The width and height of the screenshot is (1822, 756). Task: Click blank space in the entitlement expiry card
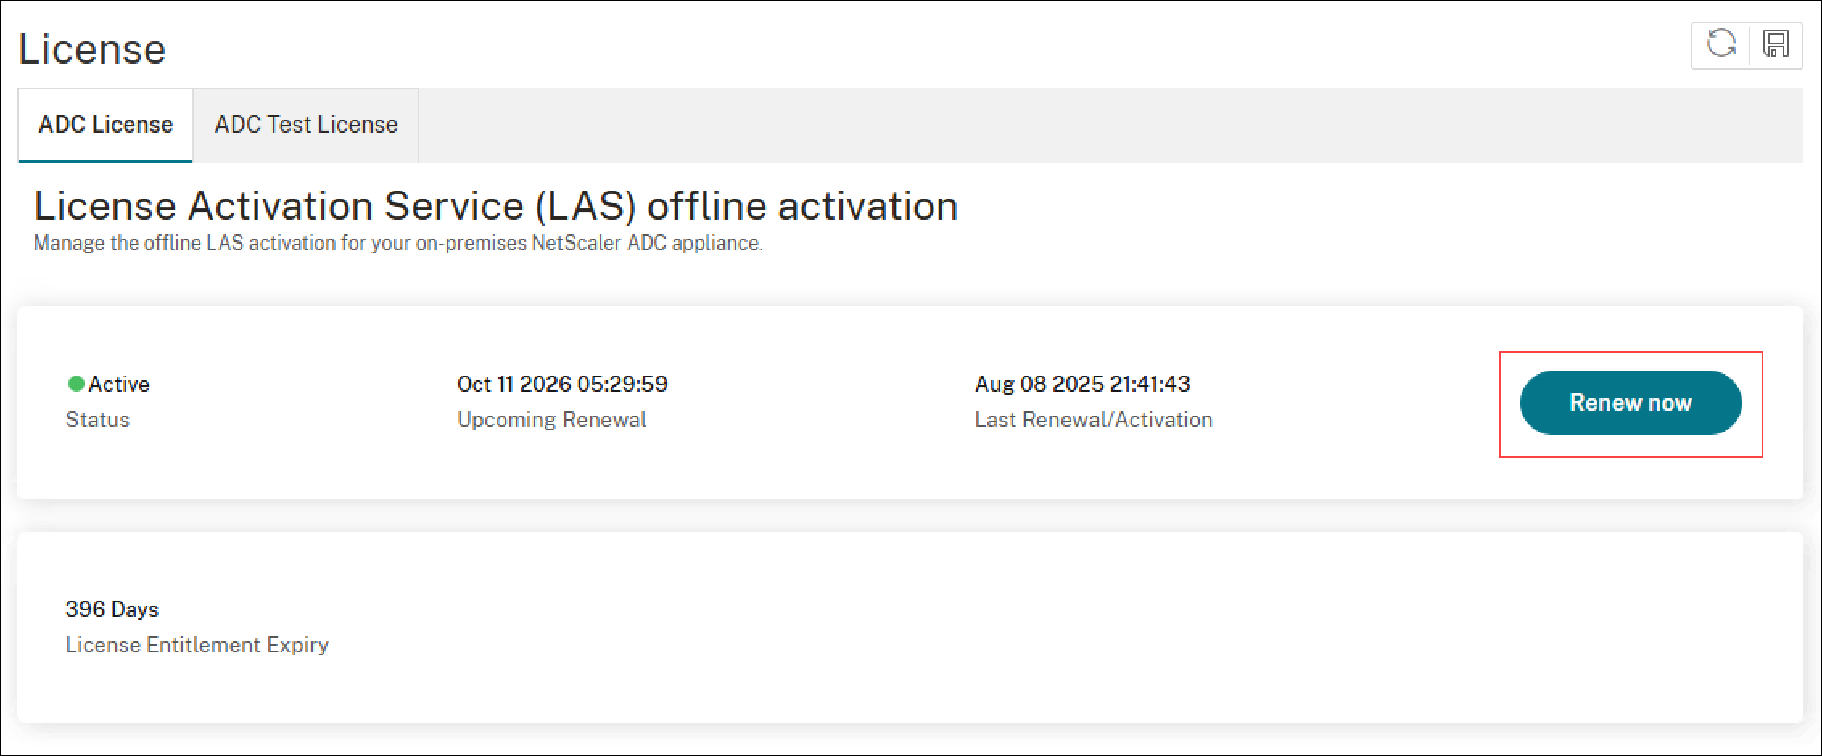click(x=1046, y=627)
